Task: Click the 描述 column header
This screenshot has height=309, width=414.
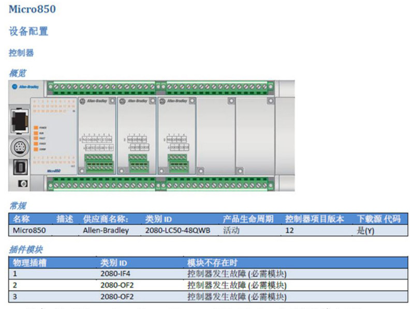Action: 64,219
